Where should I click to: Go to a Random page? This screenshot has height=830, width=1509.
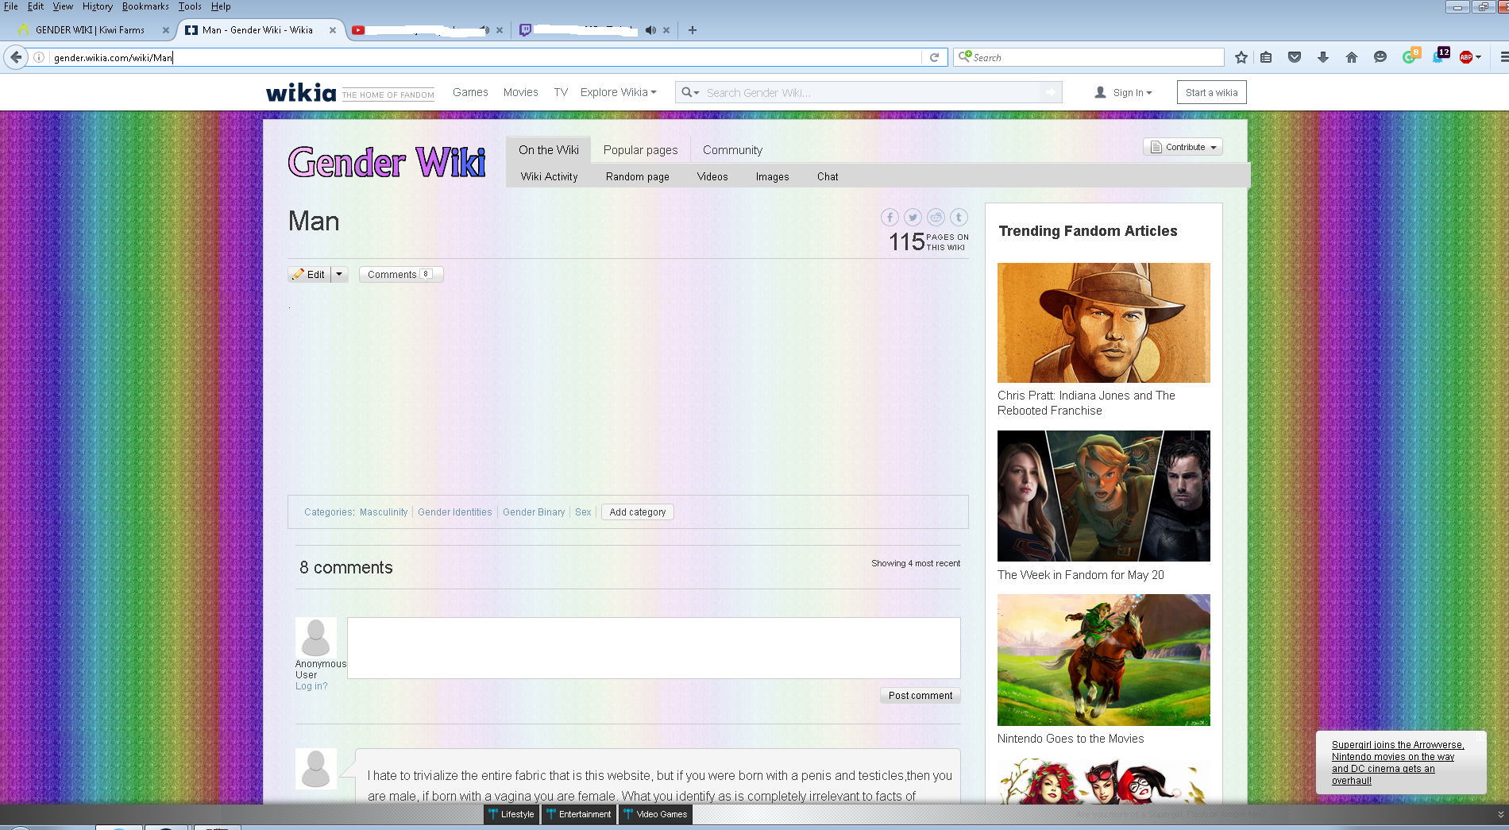point(637,176)
